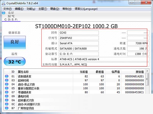Open the 文件(F) menu

(7, 9)
